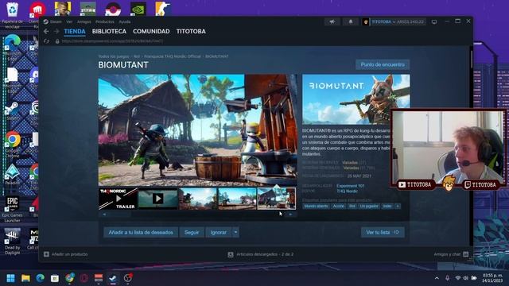
Task: Click the padlock icon beside the URL
Action: point(57,41)
